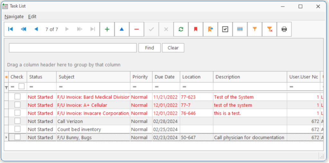The width and height of the screenshot is (329, 163).
Task: Tick the checkbox for Count bed inventory
Action: pyautogui.click(x=17, y=129)
